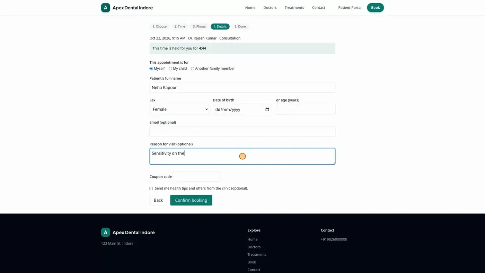Select the 4. Details step
Viewport: 485px width, 273px height.
point(220,26)
